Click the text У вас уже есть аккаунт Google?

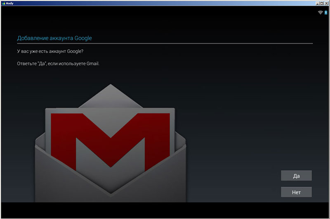coord(50,51)
